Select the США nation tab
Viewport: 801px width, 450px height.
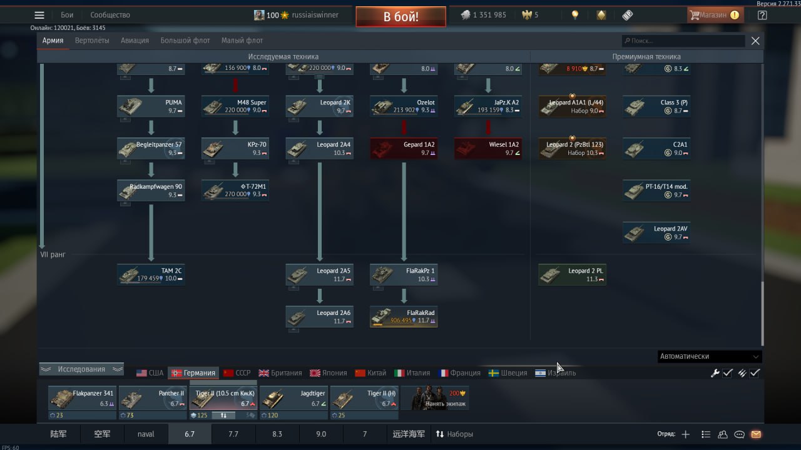(150, 373)
